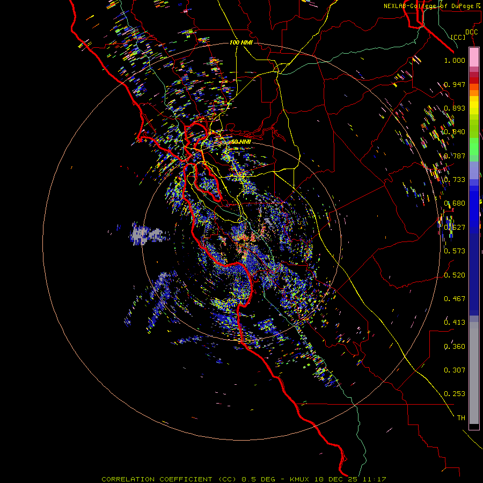The height and width of the screenshot is (483, 483).
Task: Pick the pink segment at the top of the color scale
Action: coord(474,57)
